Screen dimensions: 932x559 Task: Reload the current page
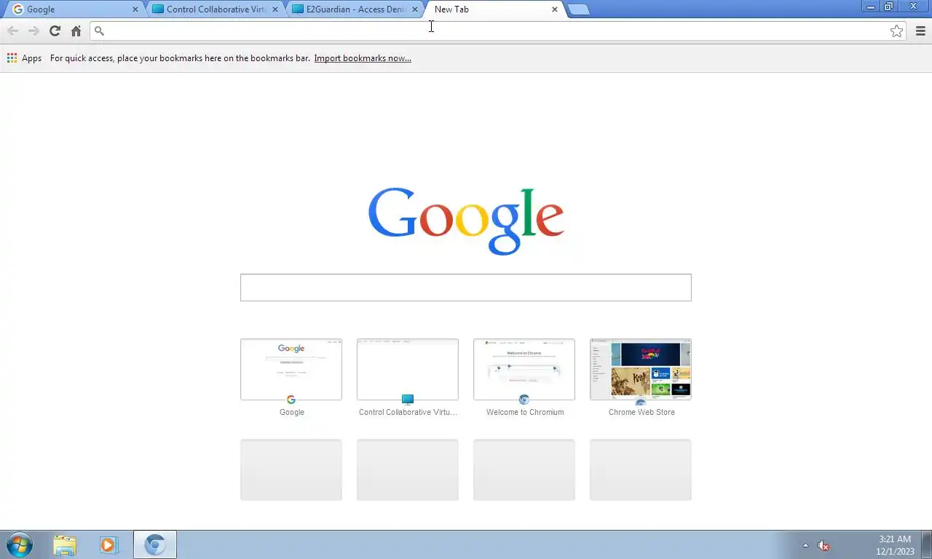click(x=55, y=31)
